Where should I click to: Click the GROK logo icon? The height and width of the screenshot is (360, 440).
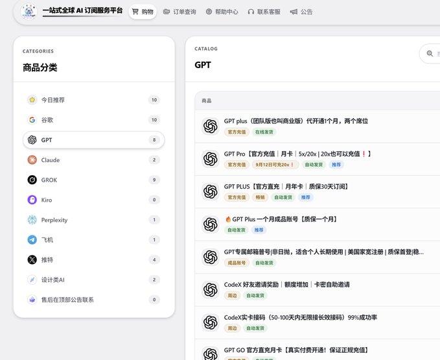(x=32, y=180)
